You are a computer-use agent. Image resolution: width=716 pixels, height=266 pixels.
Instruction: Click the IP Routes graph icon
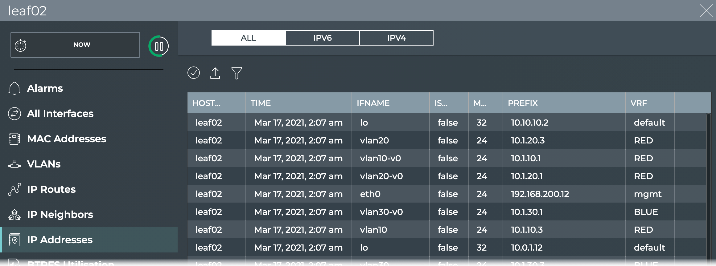(14, 189)
